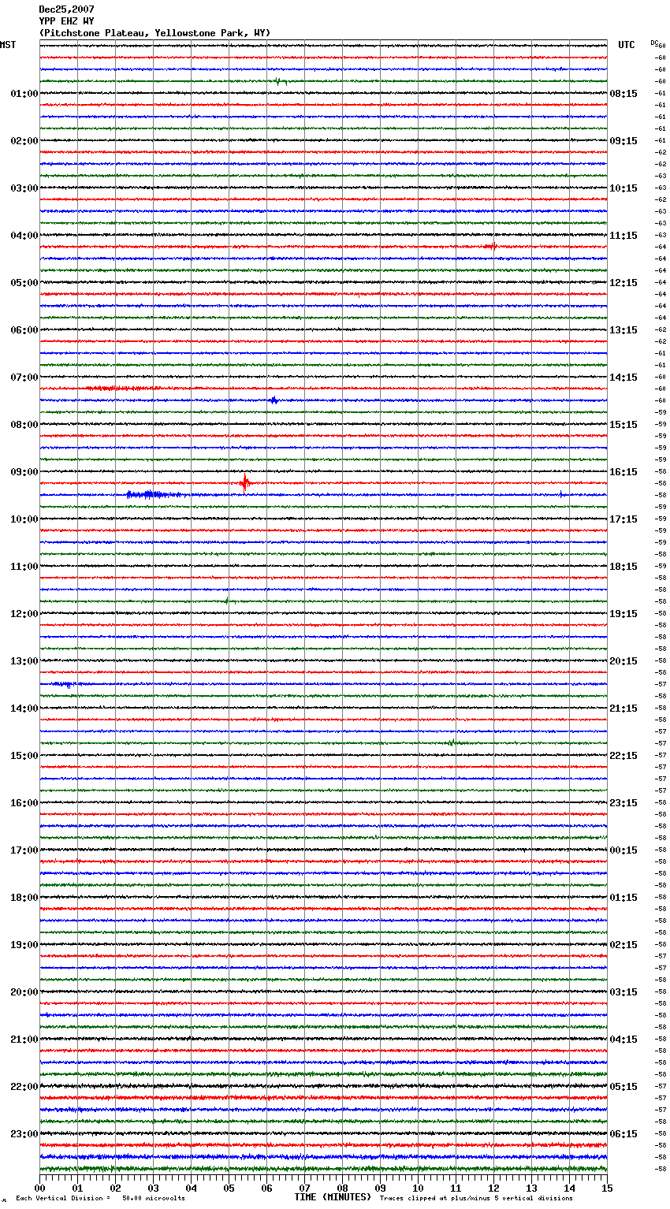The height and width of the screenshot is (1209, 670).
Task: Click the 18:15 UTC time label
Action: click(x=623, y=567)
